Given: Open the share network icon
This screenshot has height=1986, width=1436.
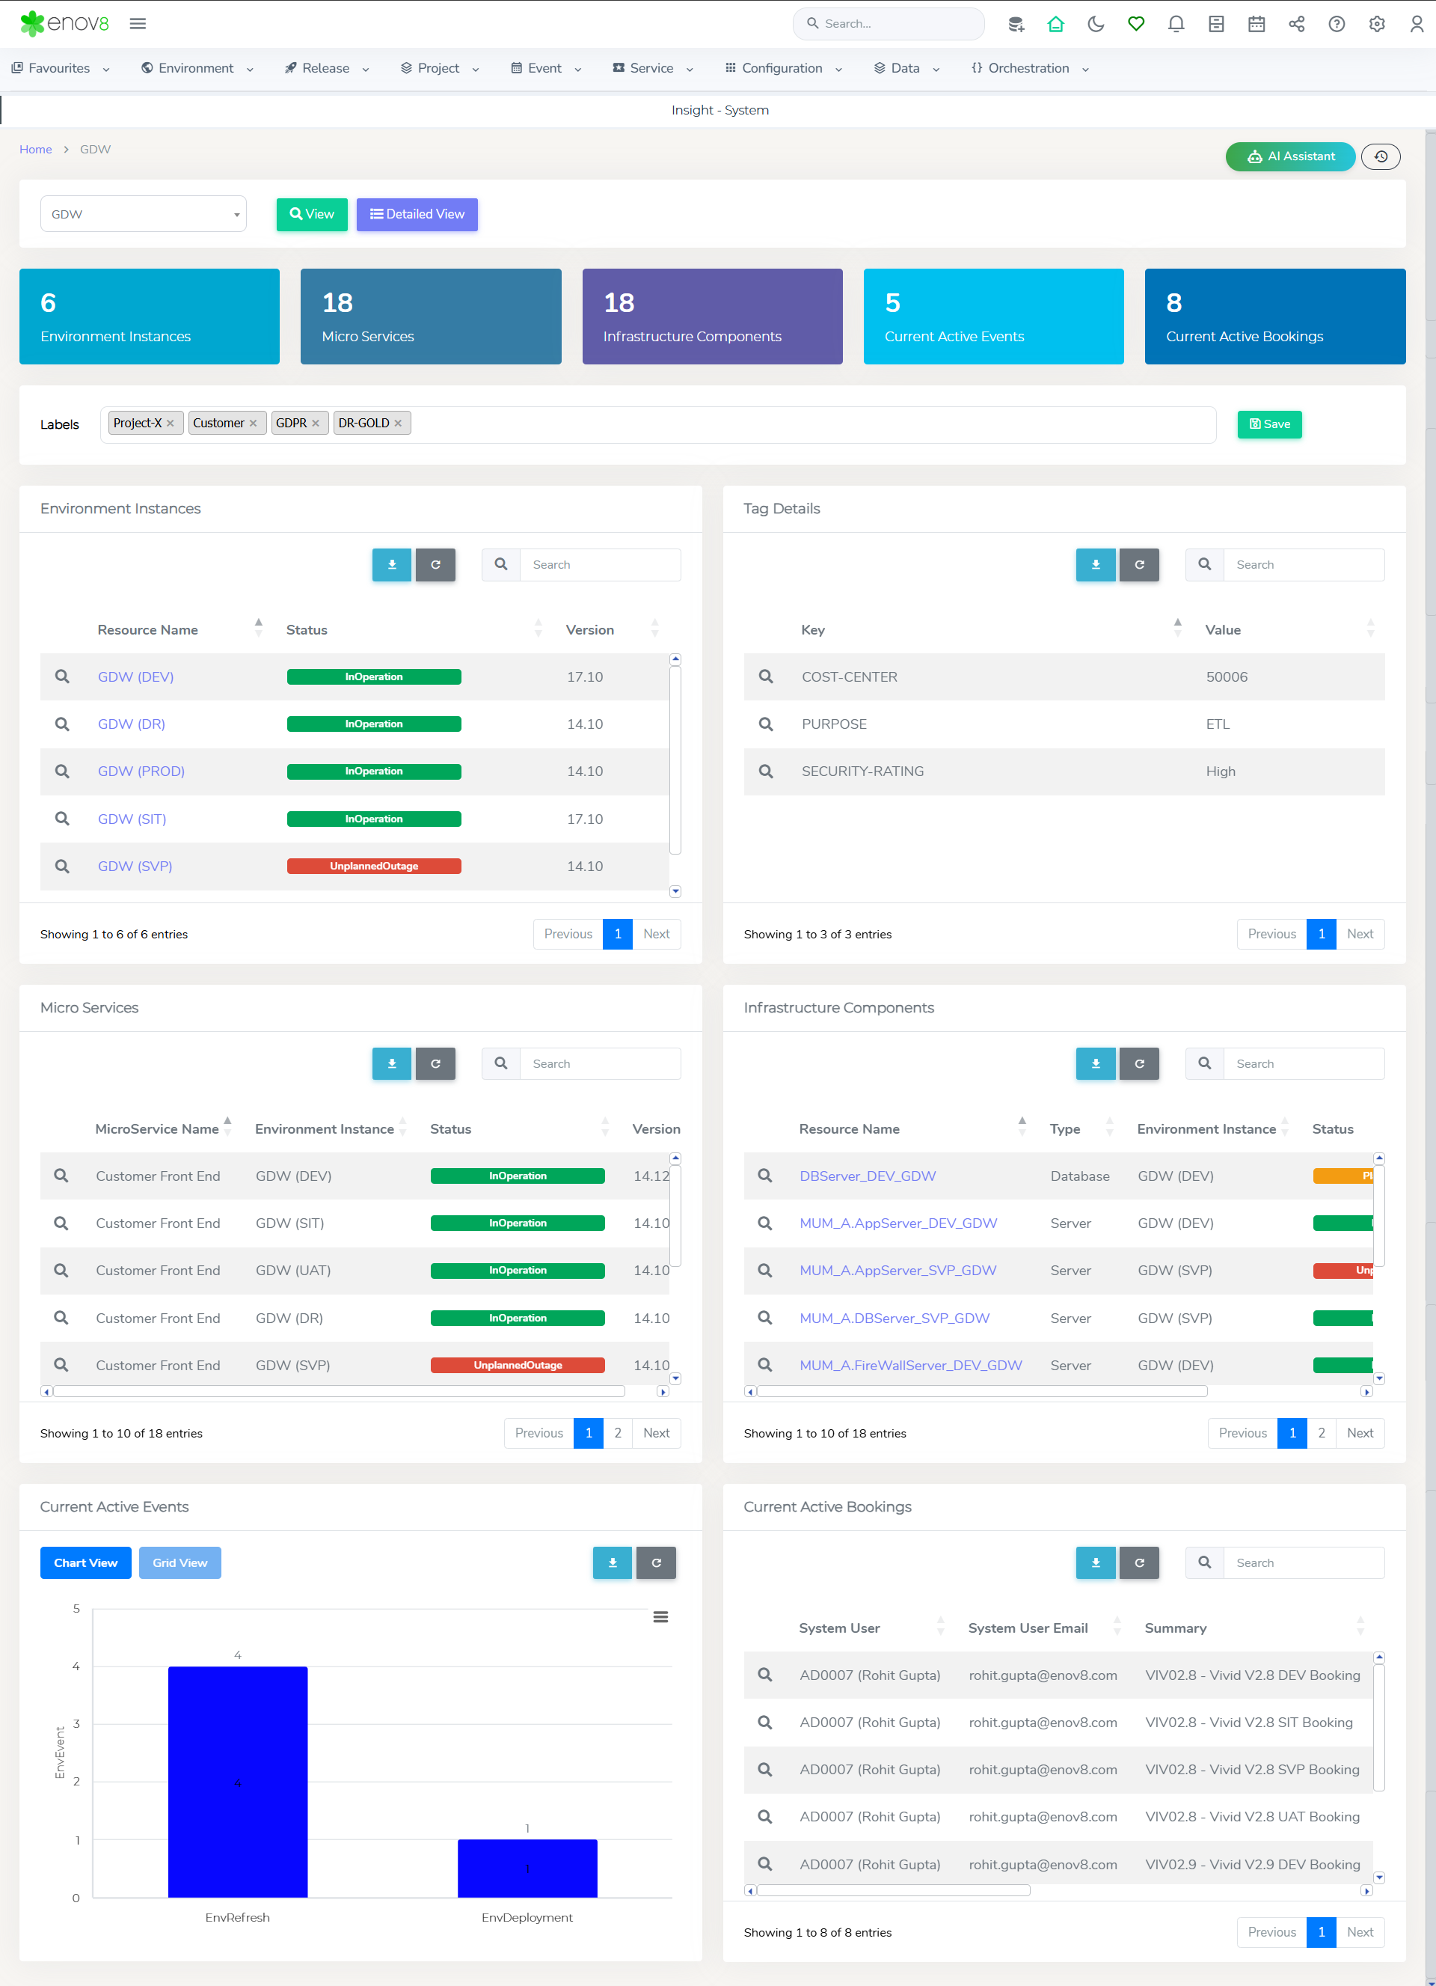Looking at the screenshot, I should coord(1297,24).
